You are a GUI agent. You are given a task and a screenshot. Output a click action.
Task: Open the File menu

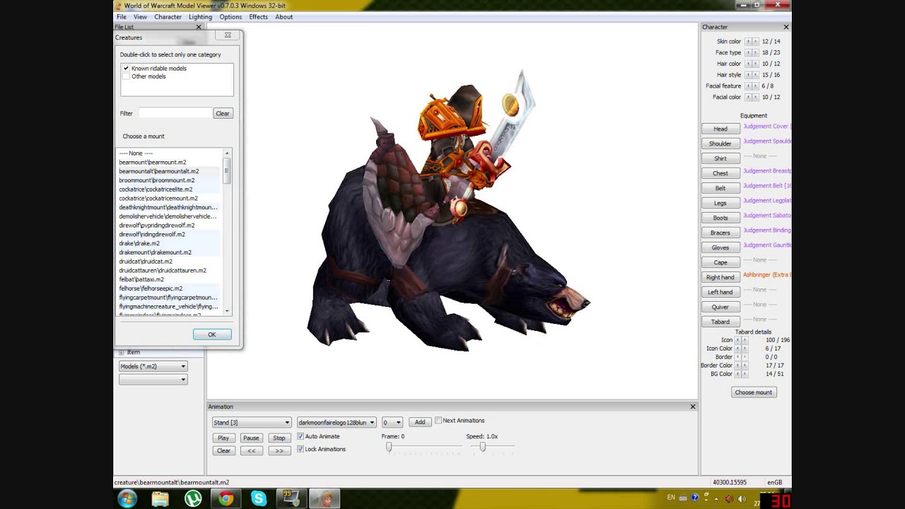click(122, 17)
